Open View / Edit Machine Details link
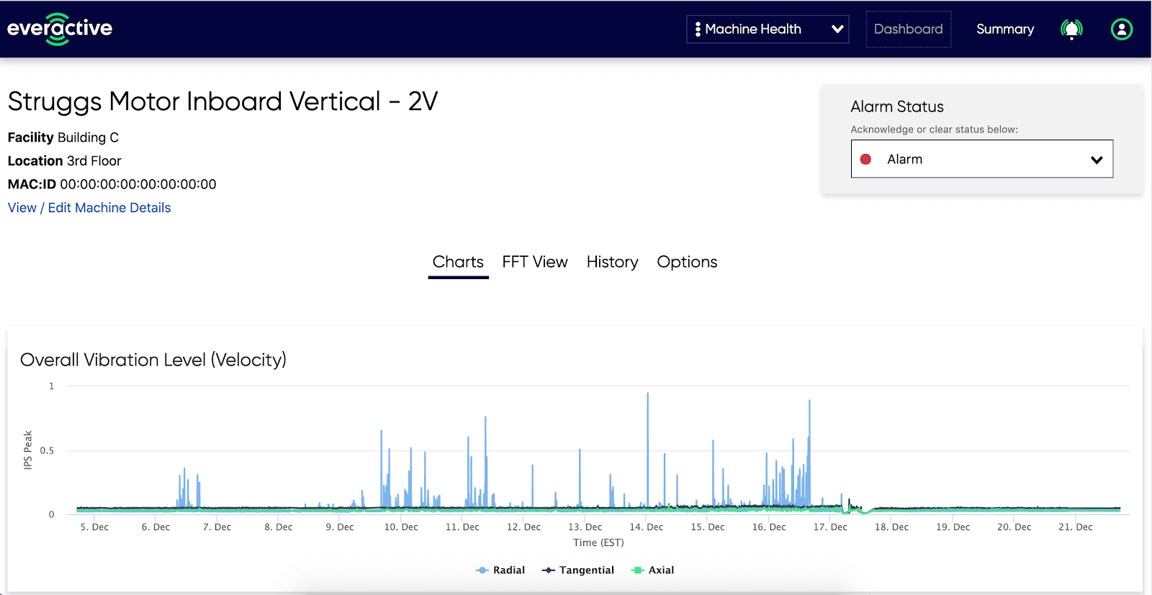The image size is (1152, 595). coord(89,208)
